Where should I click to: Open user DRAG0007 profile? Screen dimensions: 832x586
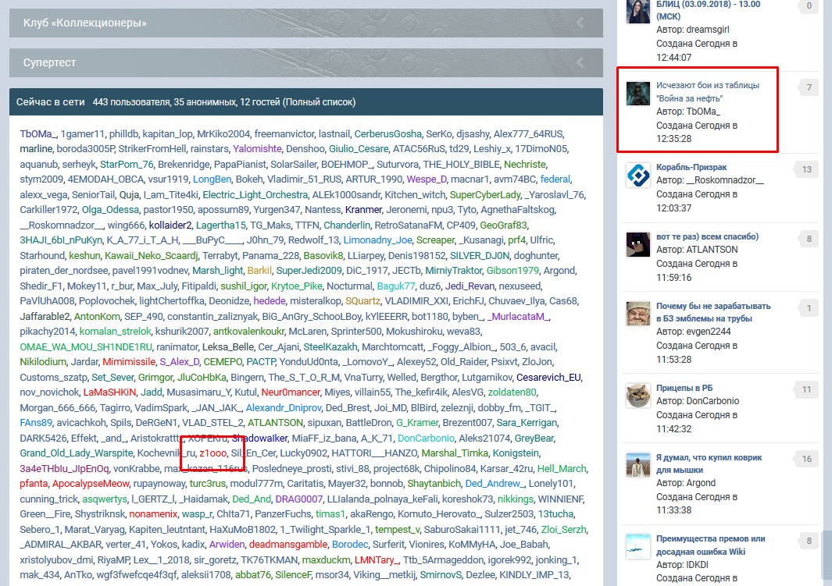pos(298,499)
